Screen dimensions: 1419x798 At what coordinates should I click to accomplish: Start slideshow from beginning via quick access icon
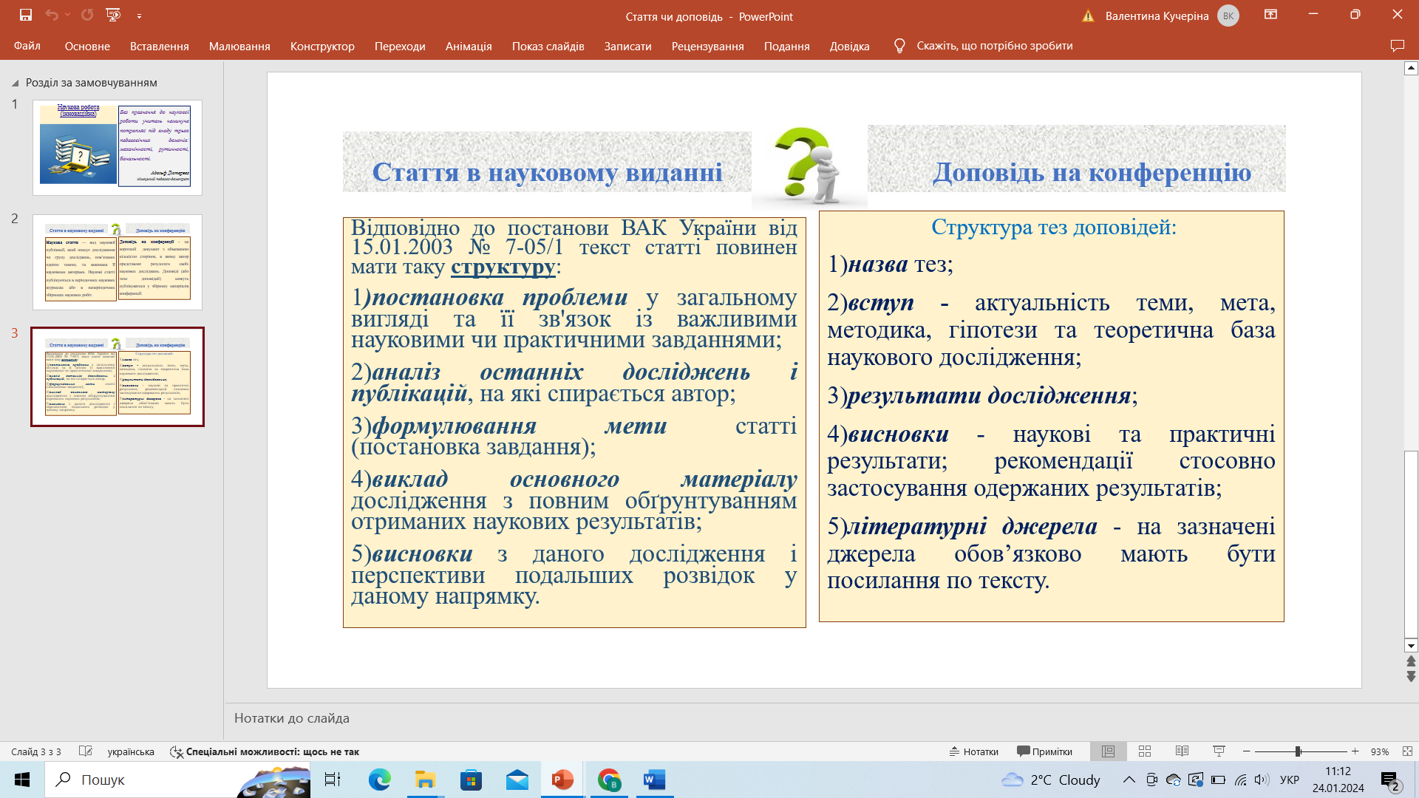113,15
